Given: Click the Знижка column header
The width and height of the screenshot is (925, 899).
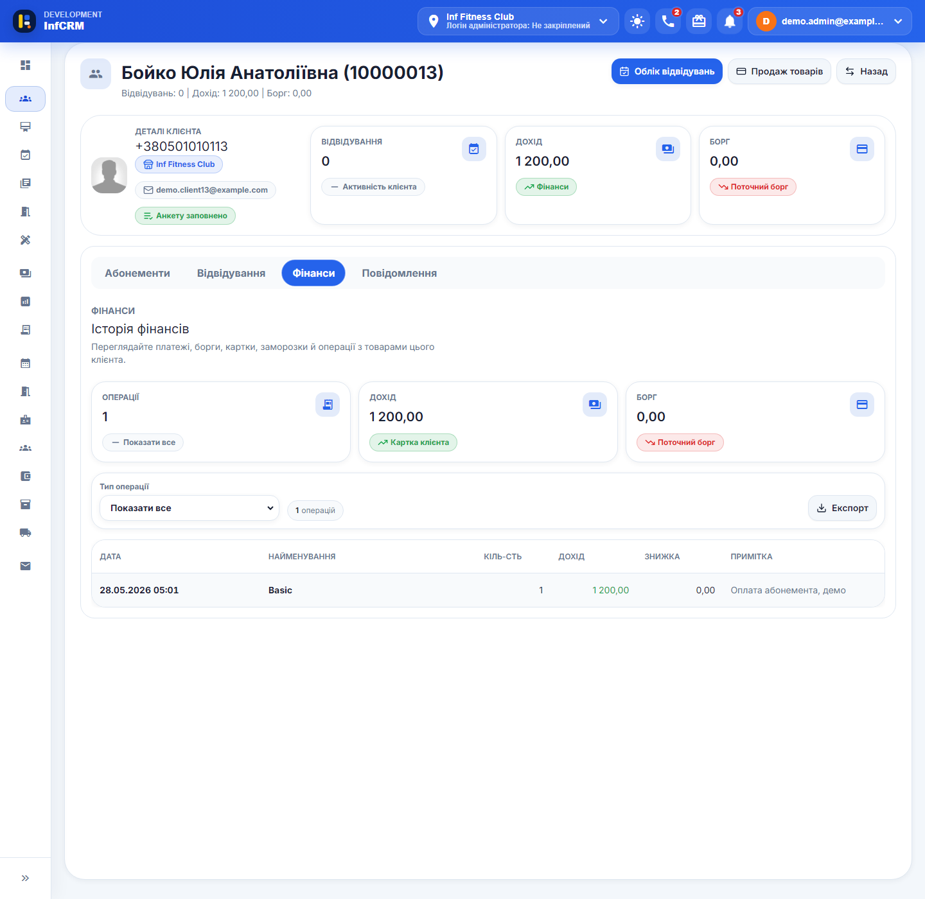Looking at the screenshot, I should pyautogui.click(x=662, y=557).
